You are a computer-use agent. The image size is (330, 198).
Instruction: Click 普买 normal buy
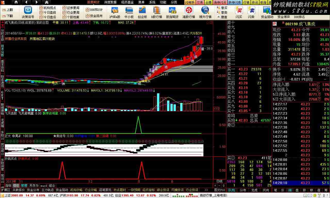tap(222, 8)
